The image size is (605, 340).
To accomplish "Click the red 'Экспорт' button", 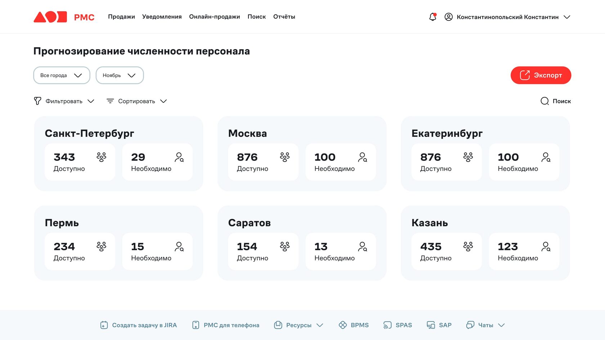I will pos(541,75).
